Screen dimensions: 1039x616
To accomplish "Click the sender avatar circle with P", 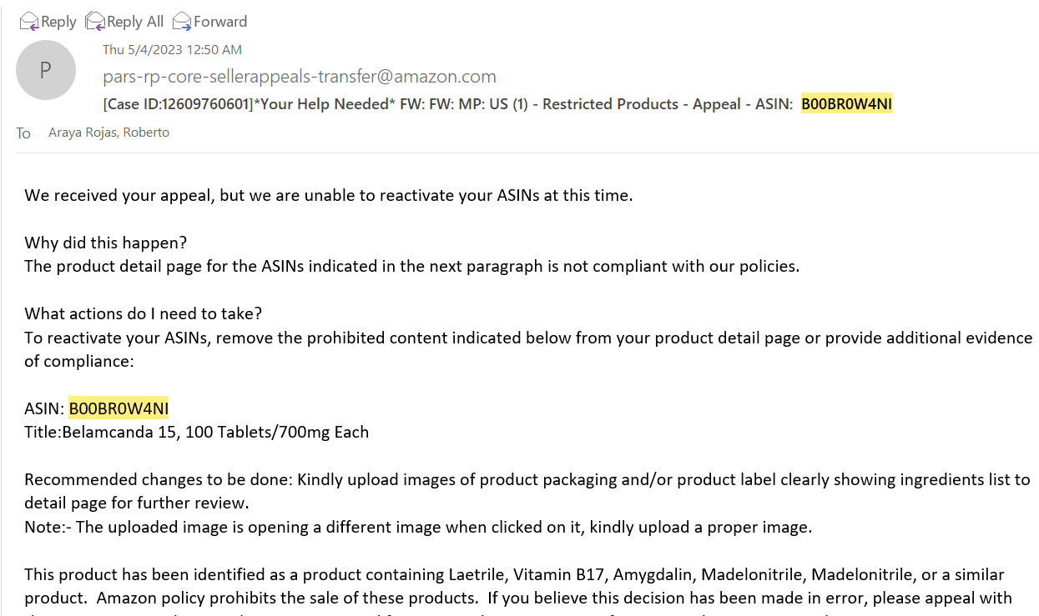I will tap(46, 70).
